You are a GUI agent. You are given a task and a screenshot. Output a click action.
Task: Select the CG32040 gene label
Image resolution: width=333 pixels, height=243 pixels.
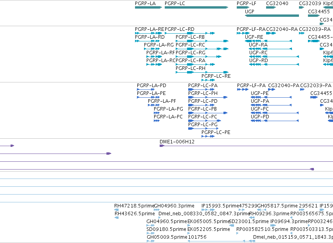(277, 4)
